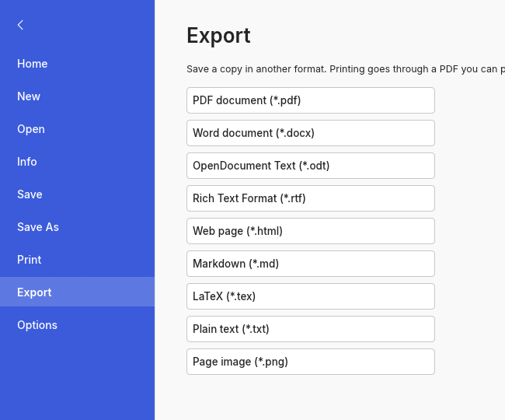505x420 pixels.
Task: Open the Save As page
Action: point(77,227)
